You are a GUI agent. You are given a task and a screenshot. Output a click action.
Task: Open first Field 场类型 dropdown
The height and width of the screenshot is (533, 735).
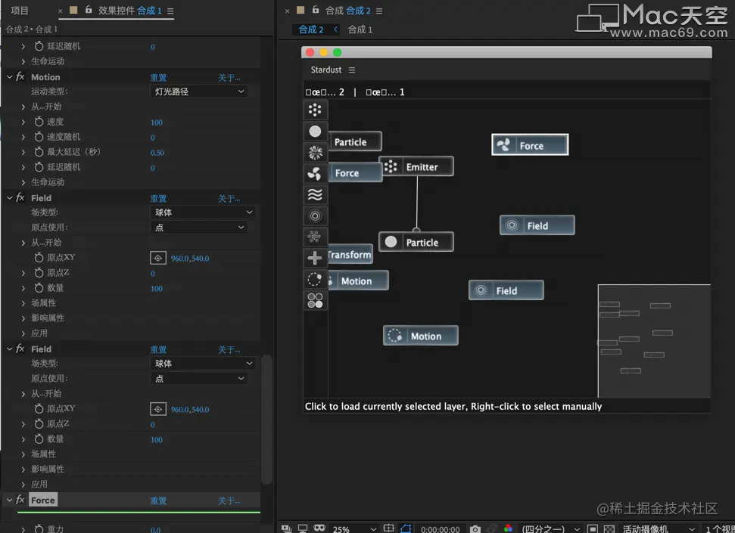pos(203,212)
